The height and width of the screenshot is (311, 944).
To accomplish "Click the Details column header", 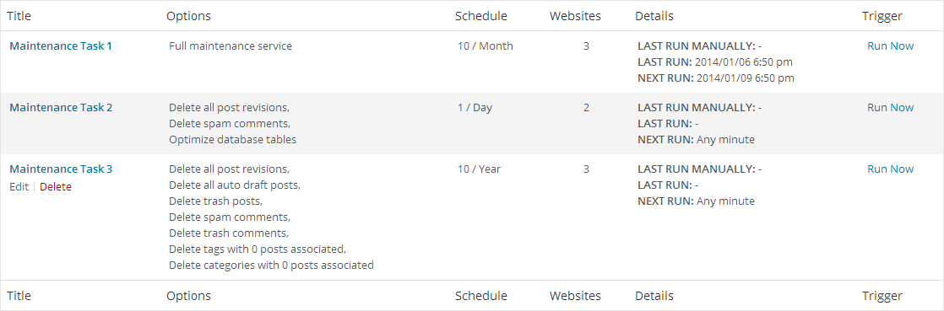I will pyautogui.click(x=654, y=16).
